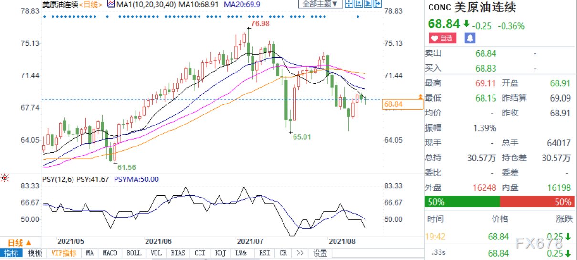Click the 2021/08 date axis label
The image size is (577, 260).
point(342,241)
